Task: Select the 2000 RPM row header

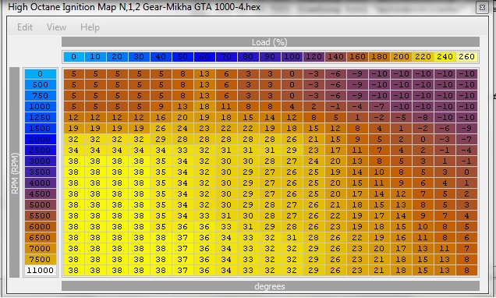Action: pos(41,139)
